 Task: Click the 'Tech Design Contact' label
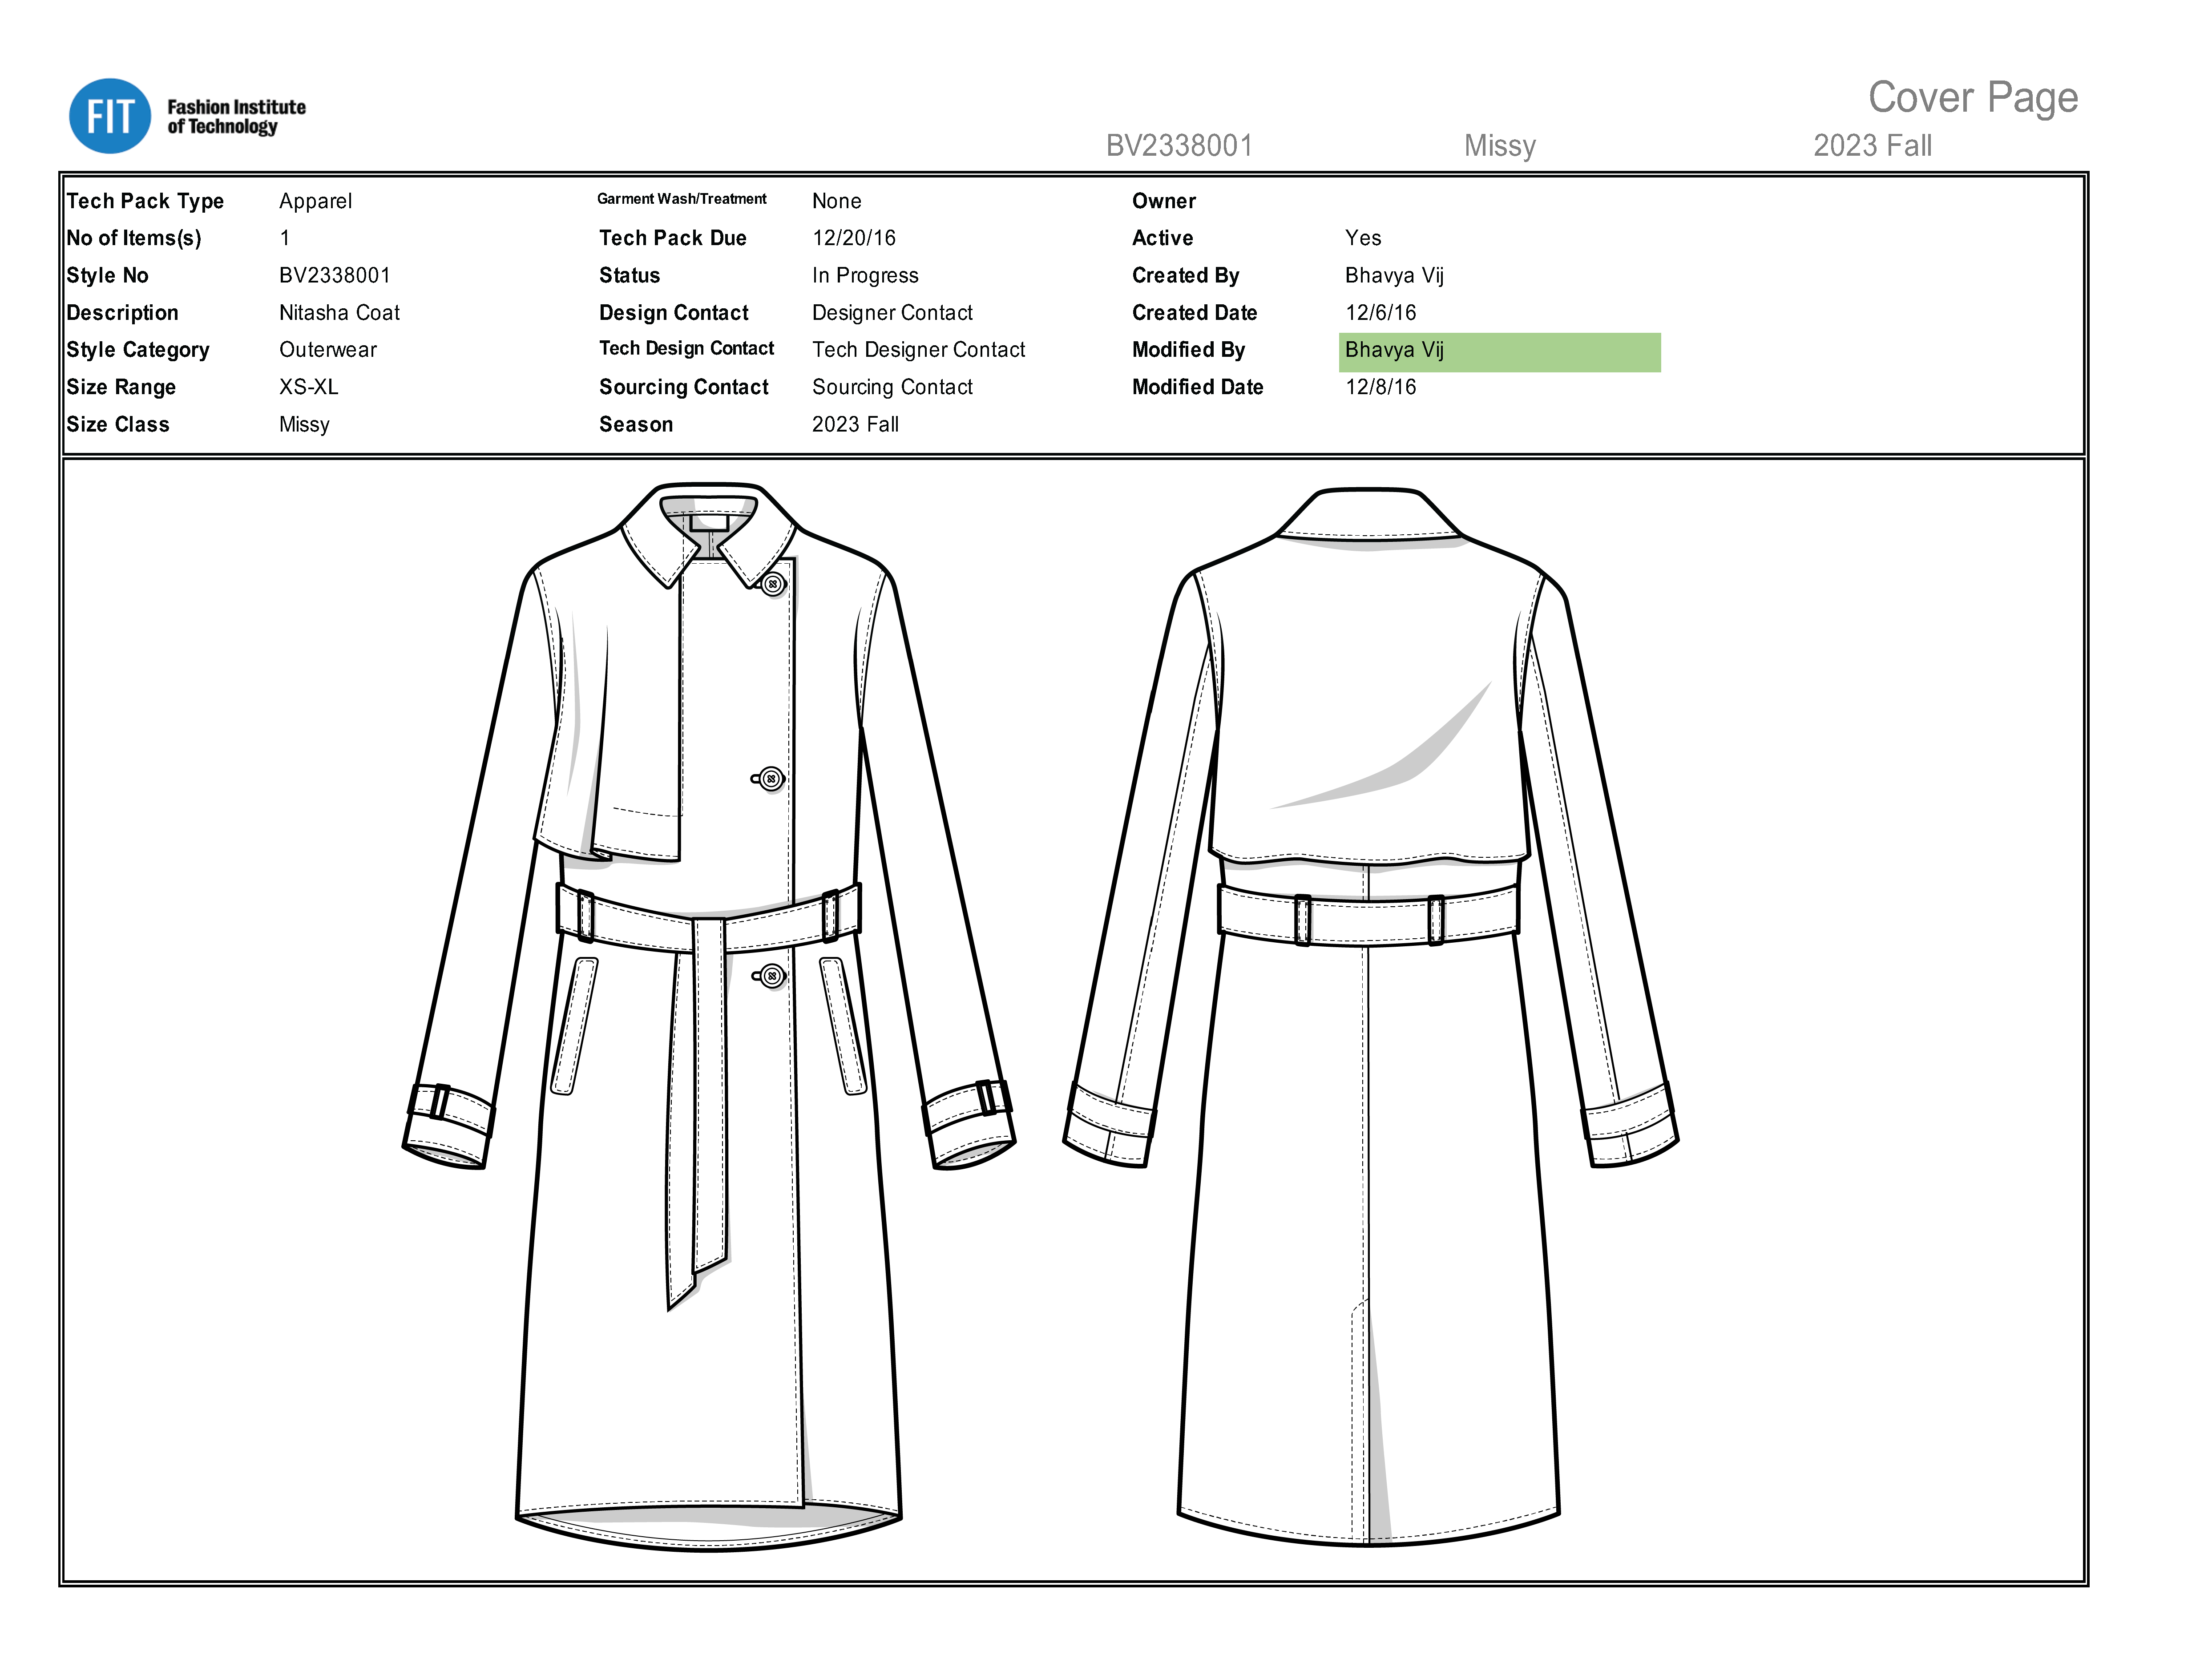(686, 348)
